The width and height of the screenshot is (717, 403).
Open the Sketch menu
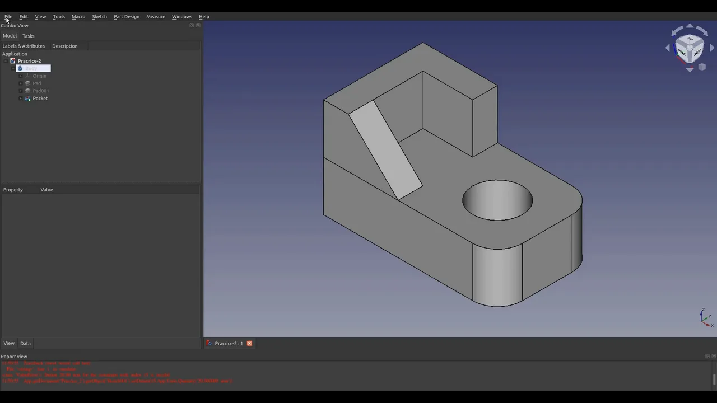[x=99, y=17]
